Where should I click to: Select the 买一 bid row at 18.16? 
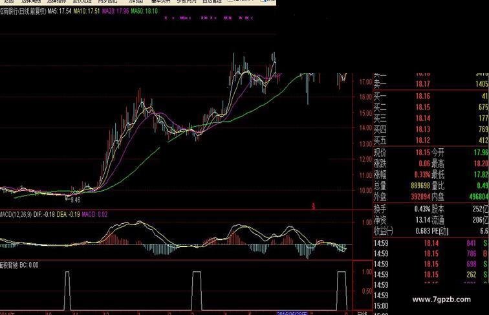pos(431,96)
